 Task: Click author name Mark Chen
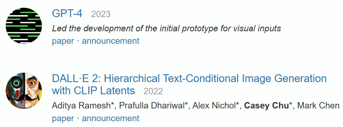[x=319, y=106]
